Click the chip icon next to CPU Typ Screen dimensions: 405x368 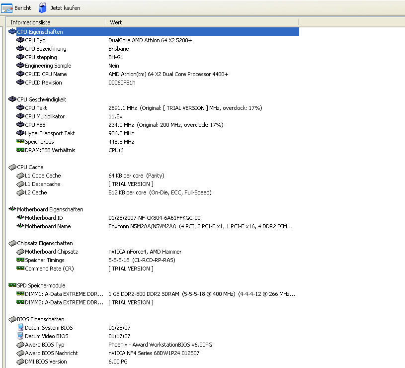[20, 40]
